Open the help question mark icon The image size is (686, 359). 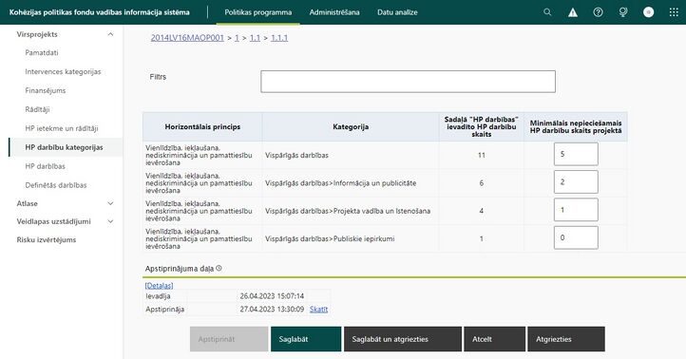coord(598,12)
